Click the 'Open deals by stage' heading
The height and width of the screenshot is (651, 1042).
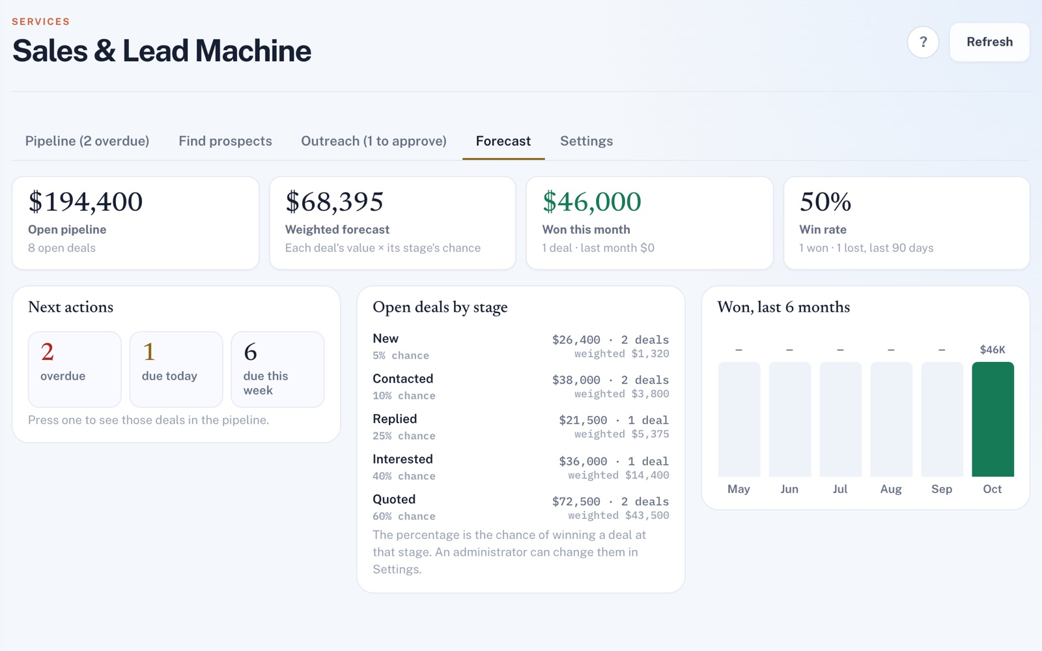coord(440,307)
